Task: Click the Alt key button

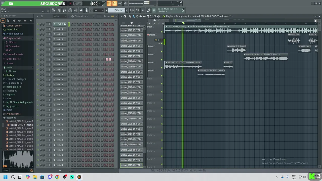Action: click(x=143, y=10)
